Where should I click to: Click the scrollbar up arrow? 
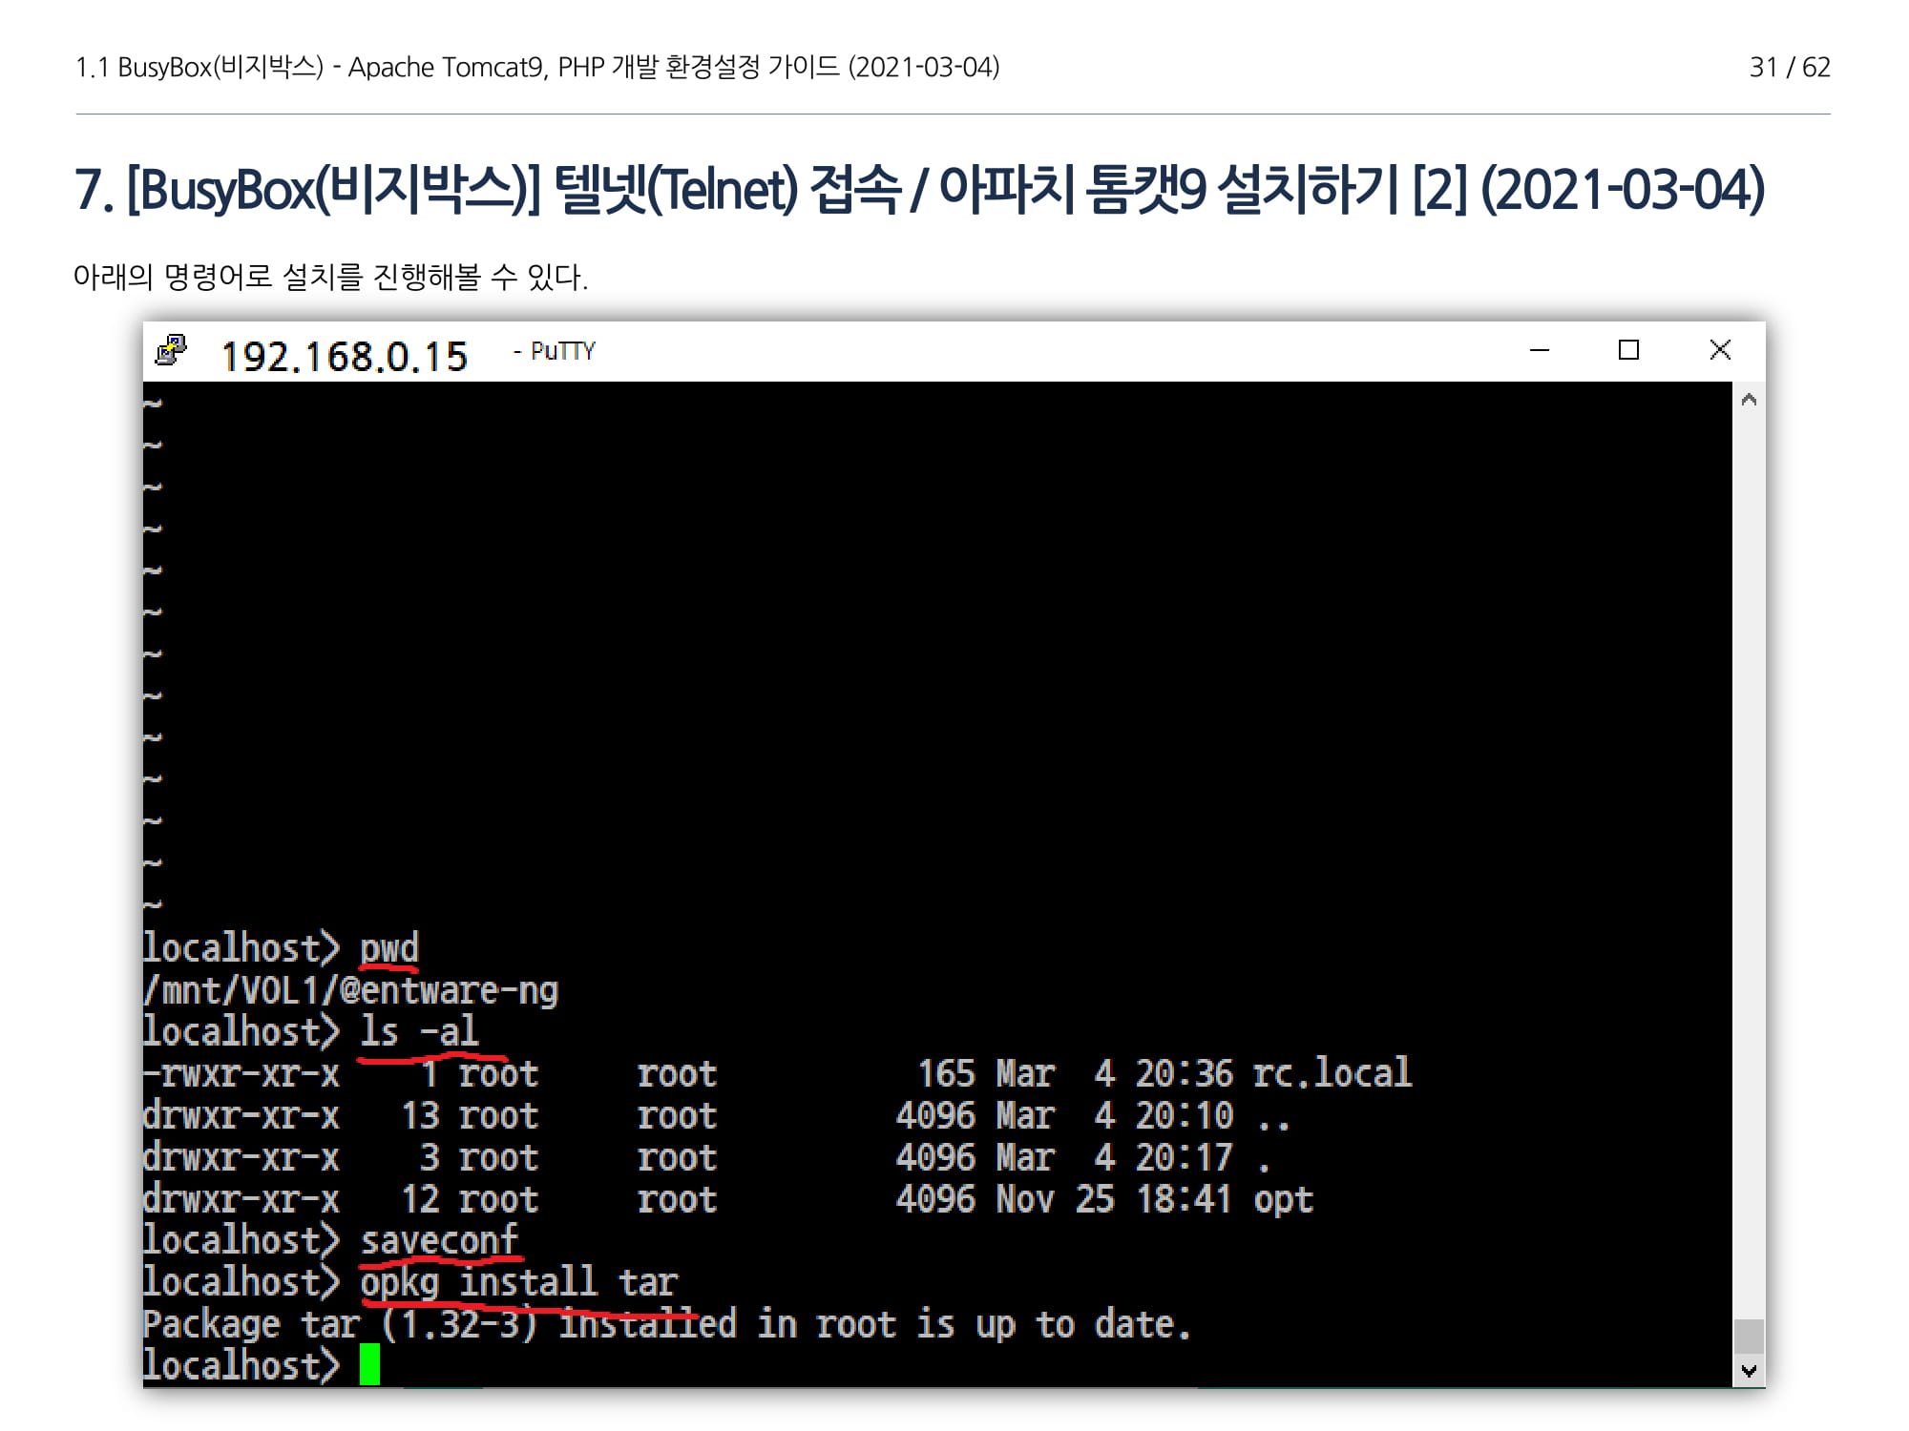coord(1749,400)
